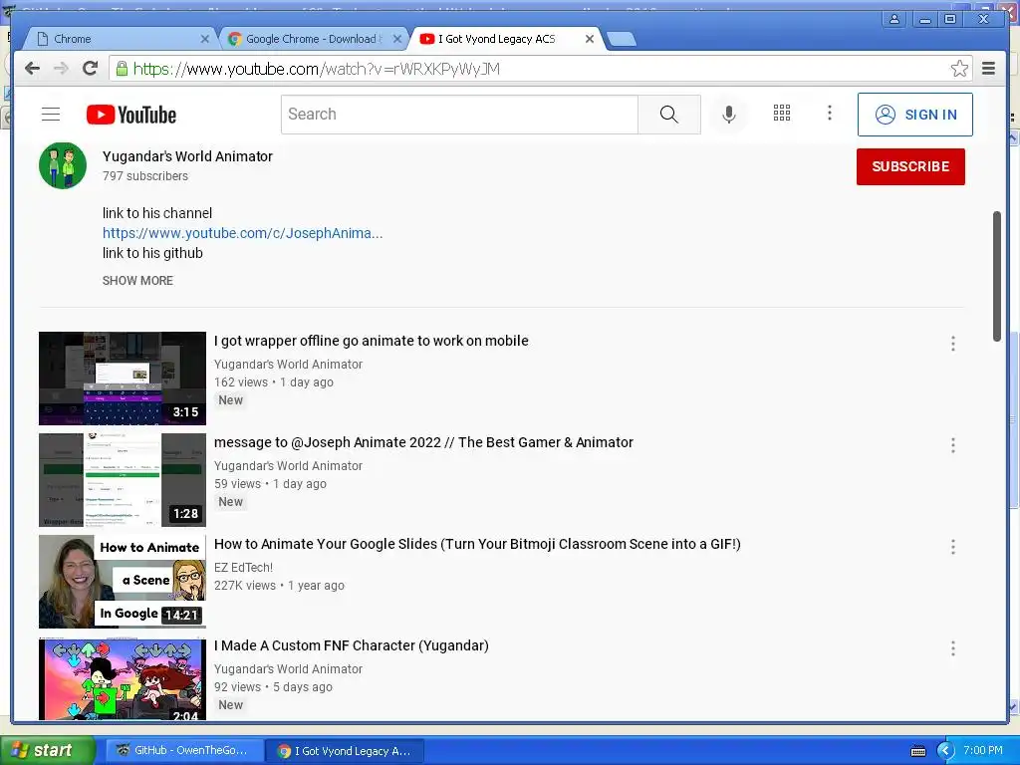Screen dimensions: 1020x765
Task: Click the '797 subscribers' text
Action: coord(145,176)
